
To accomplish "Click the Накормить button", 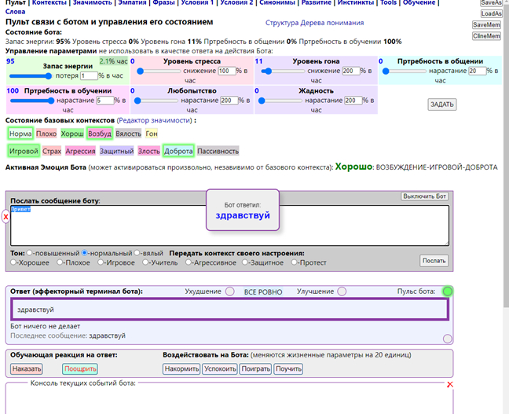I will point(181,369).
